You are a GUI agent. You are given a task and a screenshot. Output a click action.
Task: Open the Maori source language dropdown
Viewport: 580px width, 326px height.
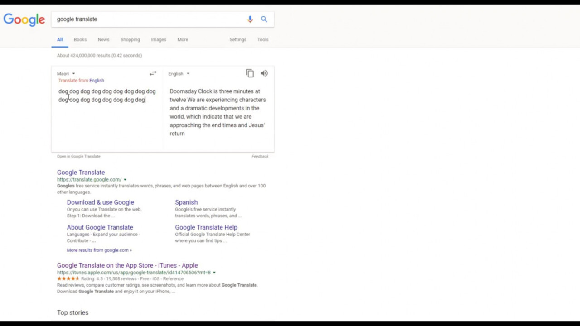click(x=66, y=74)
